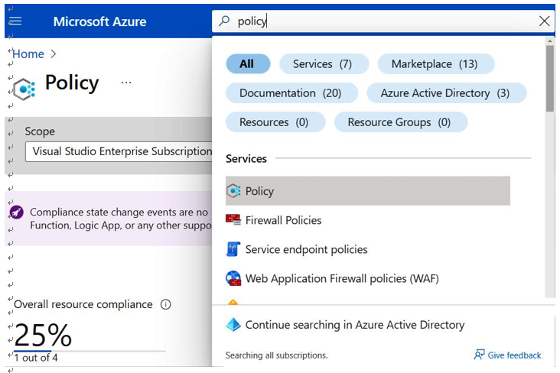
Task: Filter by Azure Active Directory (3)
Action: [x=447, y=93]
